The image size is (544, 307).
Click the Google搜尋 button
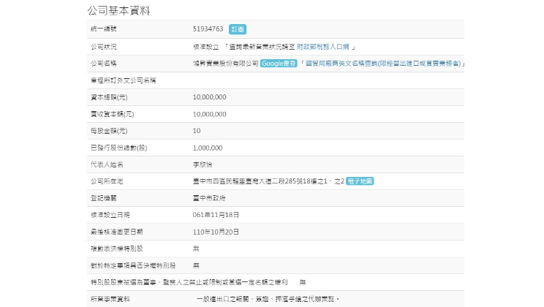pyautogui.click(x=279, y=64)
